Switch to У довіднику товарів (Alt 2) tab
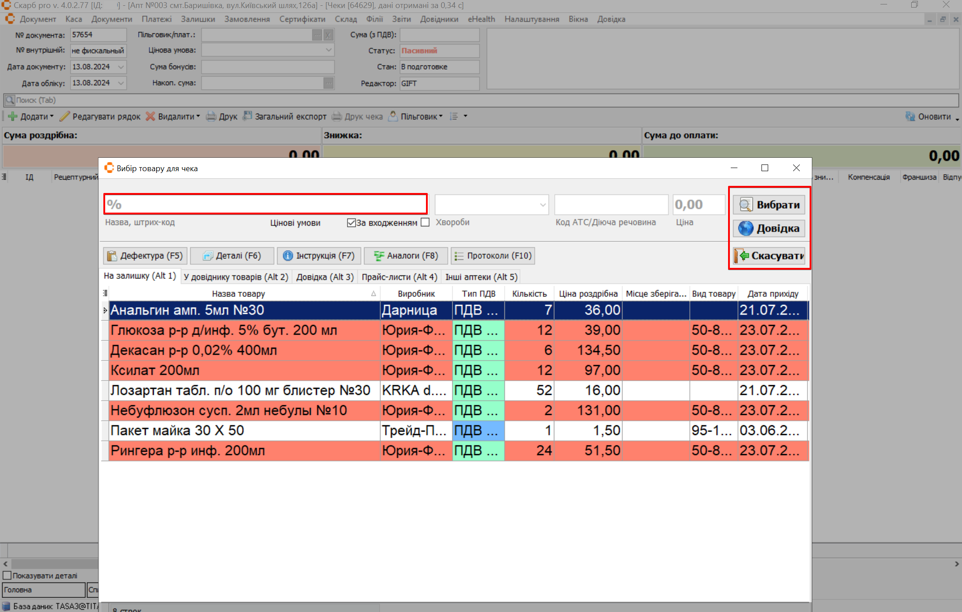Image resolution: width=962 pixels, height=612 pixels. (236, 277)
